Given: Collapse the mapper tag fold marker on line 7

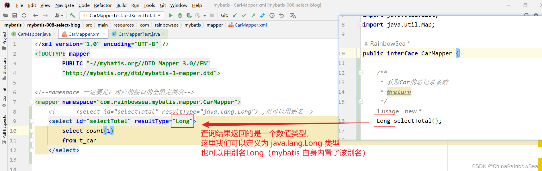Looking at the screenshot, I should point(32,102).
